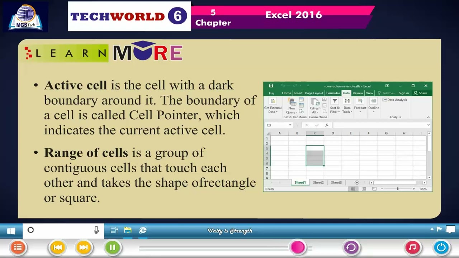Open the orange menu list button
Image resolution: width=459 pixels, height=258 pixels.
coord(18,247)
